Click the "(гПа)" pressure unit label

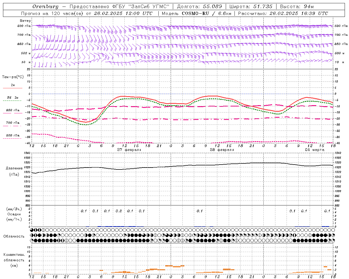click(x=14, y=175)
